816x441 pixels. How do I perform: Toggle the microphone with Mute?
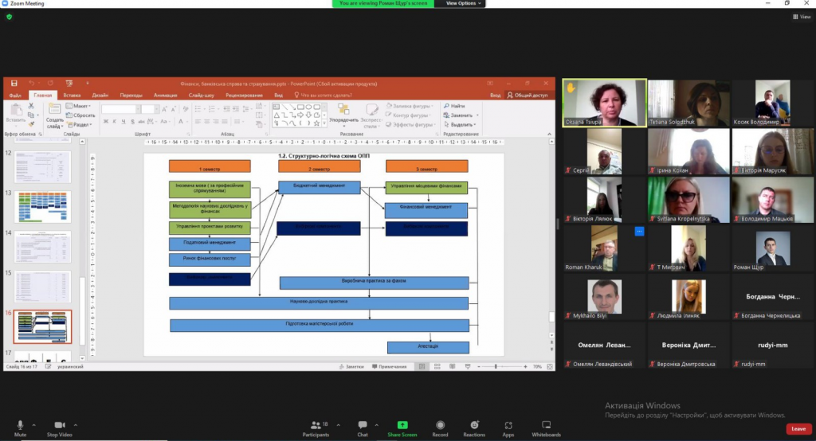[20, 427]
